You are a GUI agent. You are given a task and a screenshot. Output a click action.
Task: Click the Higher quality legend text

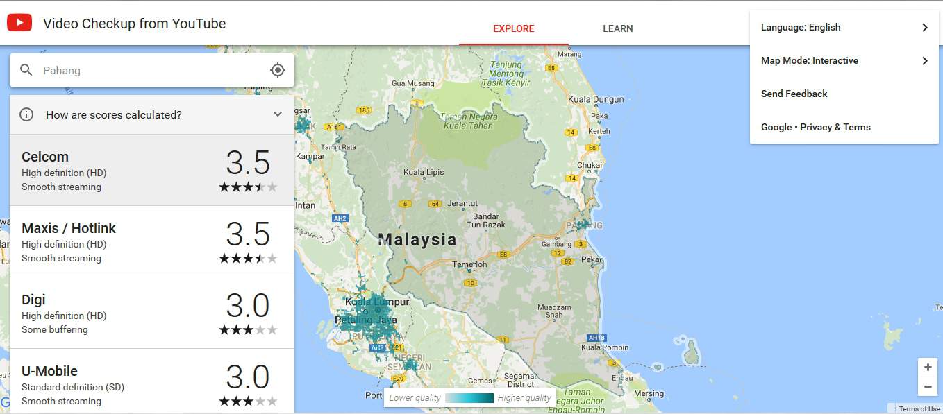coord(524,398)
